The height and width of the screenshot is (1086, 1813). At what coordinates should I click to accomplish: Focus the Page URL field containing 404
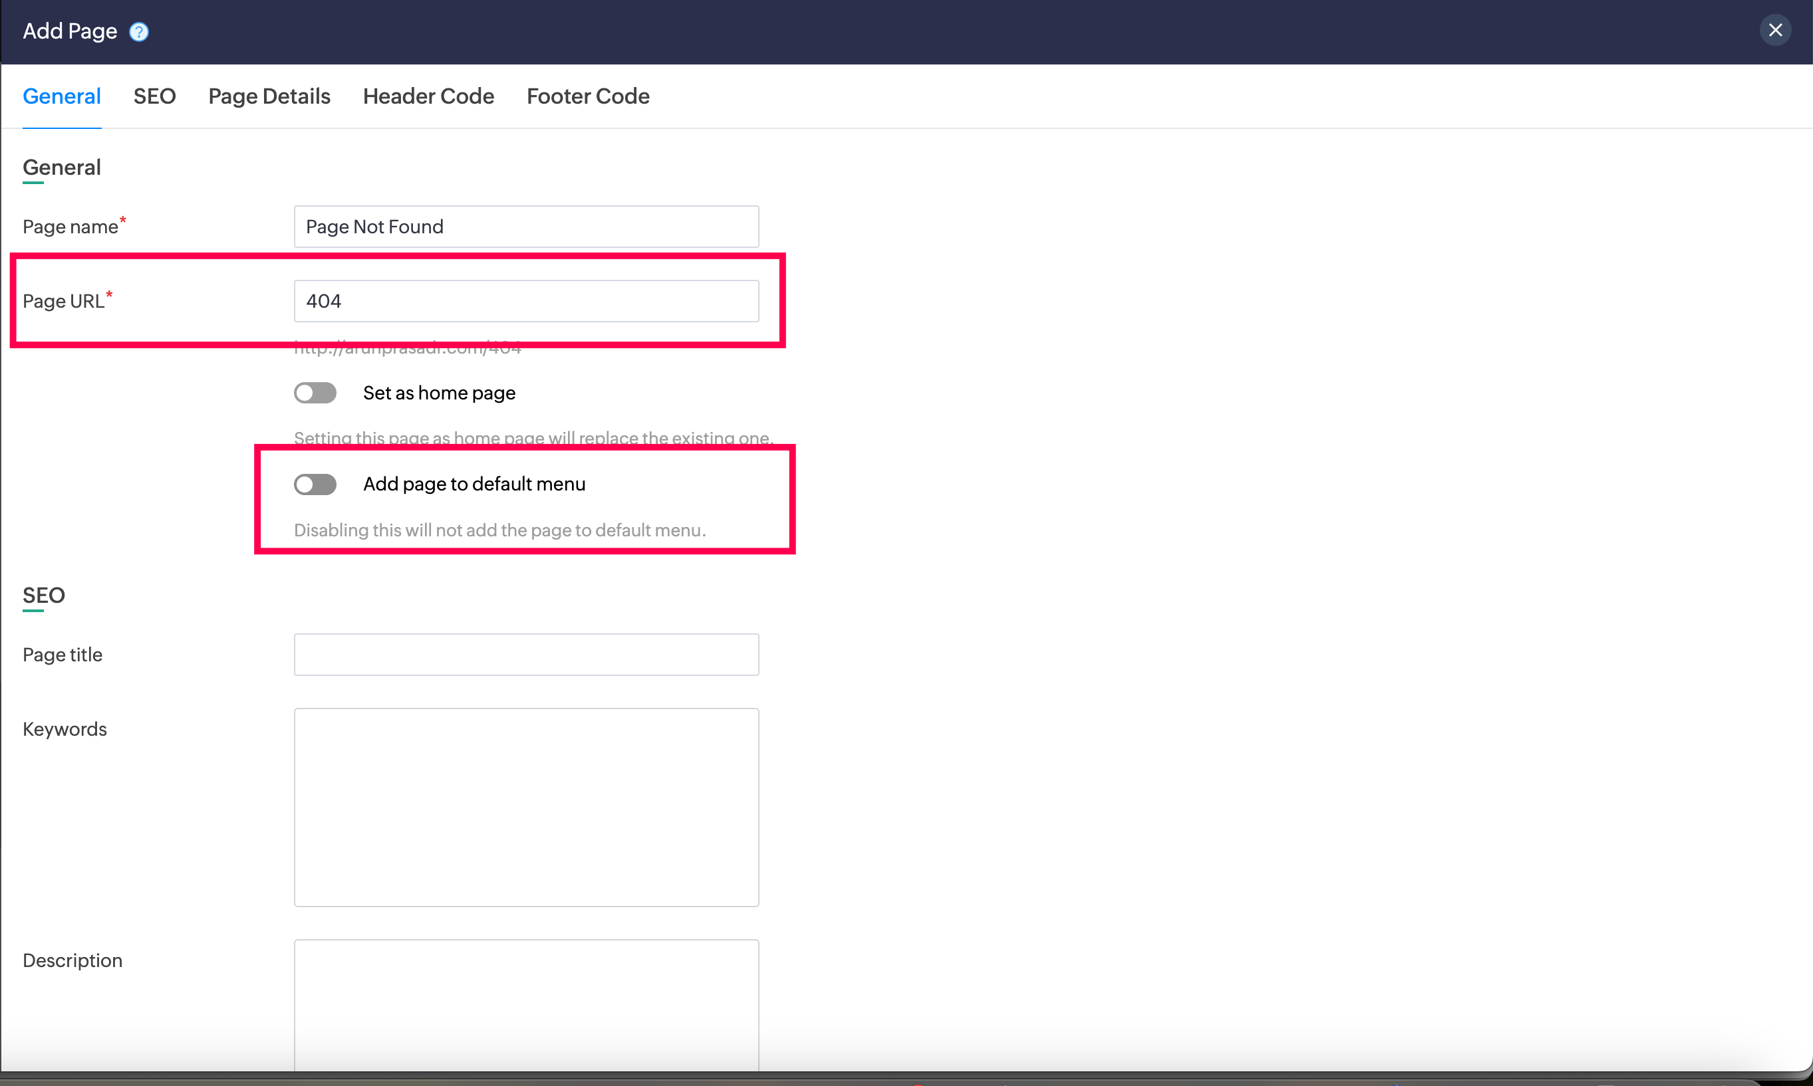pyautogui.click(x=525, y=301)
